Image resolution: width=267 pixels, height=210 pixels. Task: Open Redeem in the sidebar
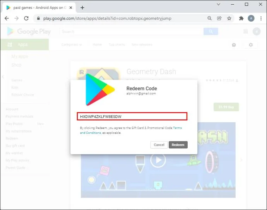(12, 138)
